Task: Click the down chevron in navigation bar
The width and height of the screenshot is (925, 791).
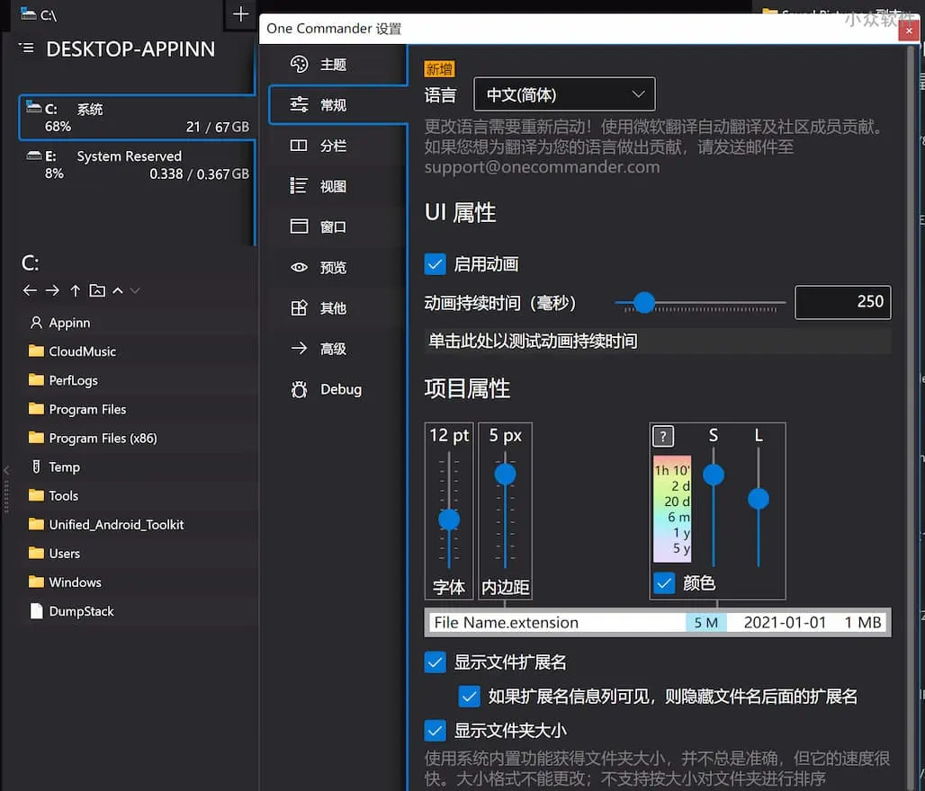Action: (134, 290)
